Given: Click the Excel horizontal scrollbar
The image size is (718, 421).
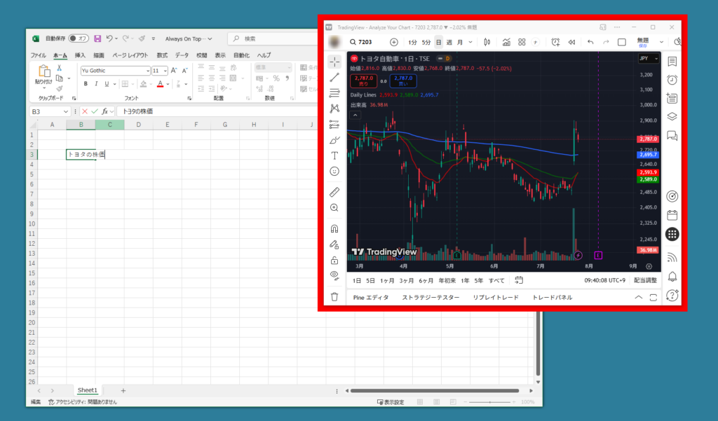Looking at the screenshot, I should [435, 391].
